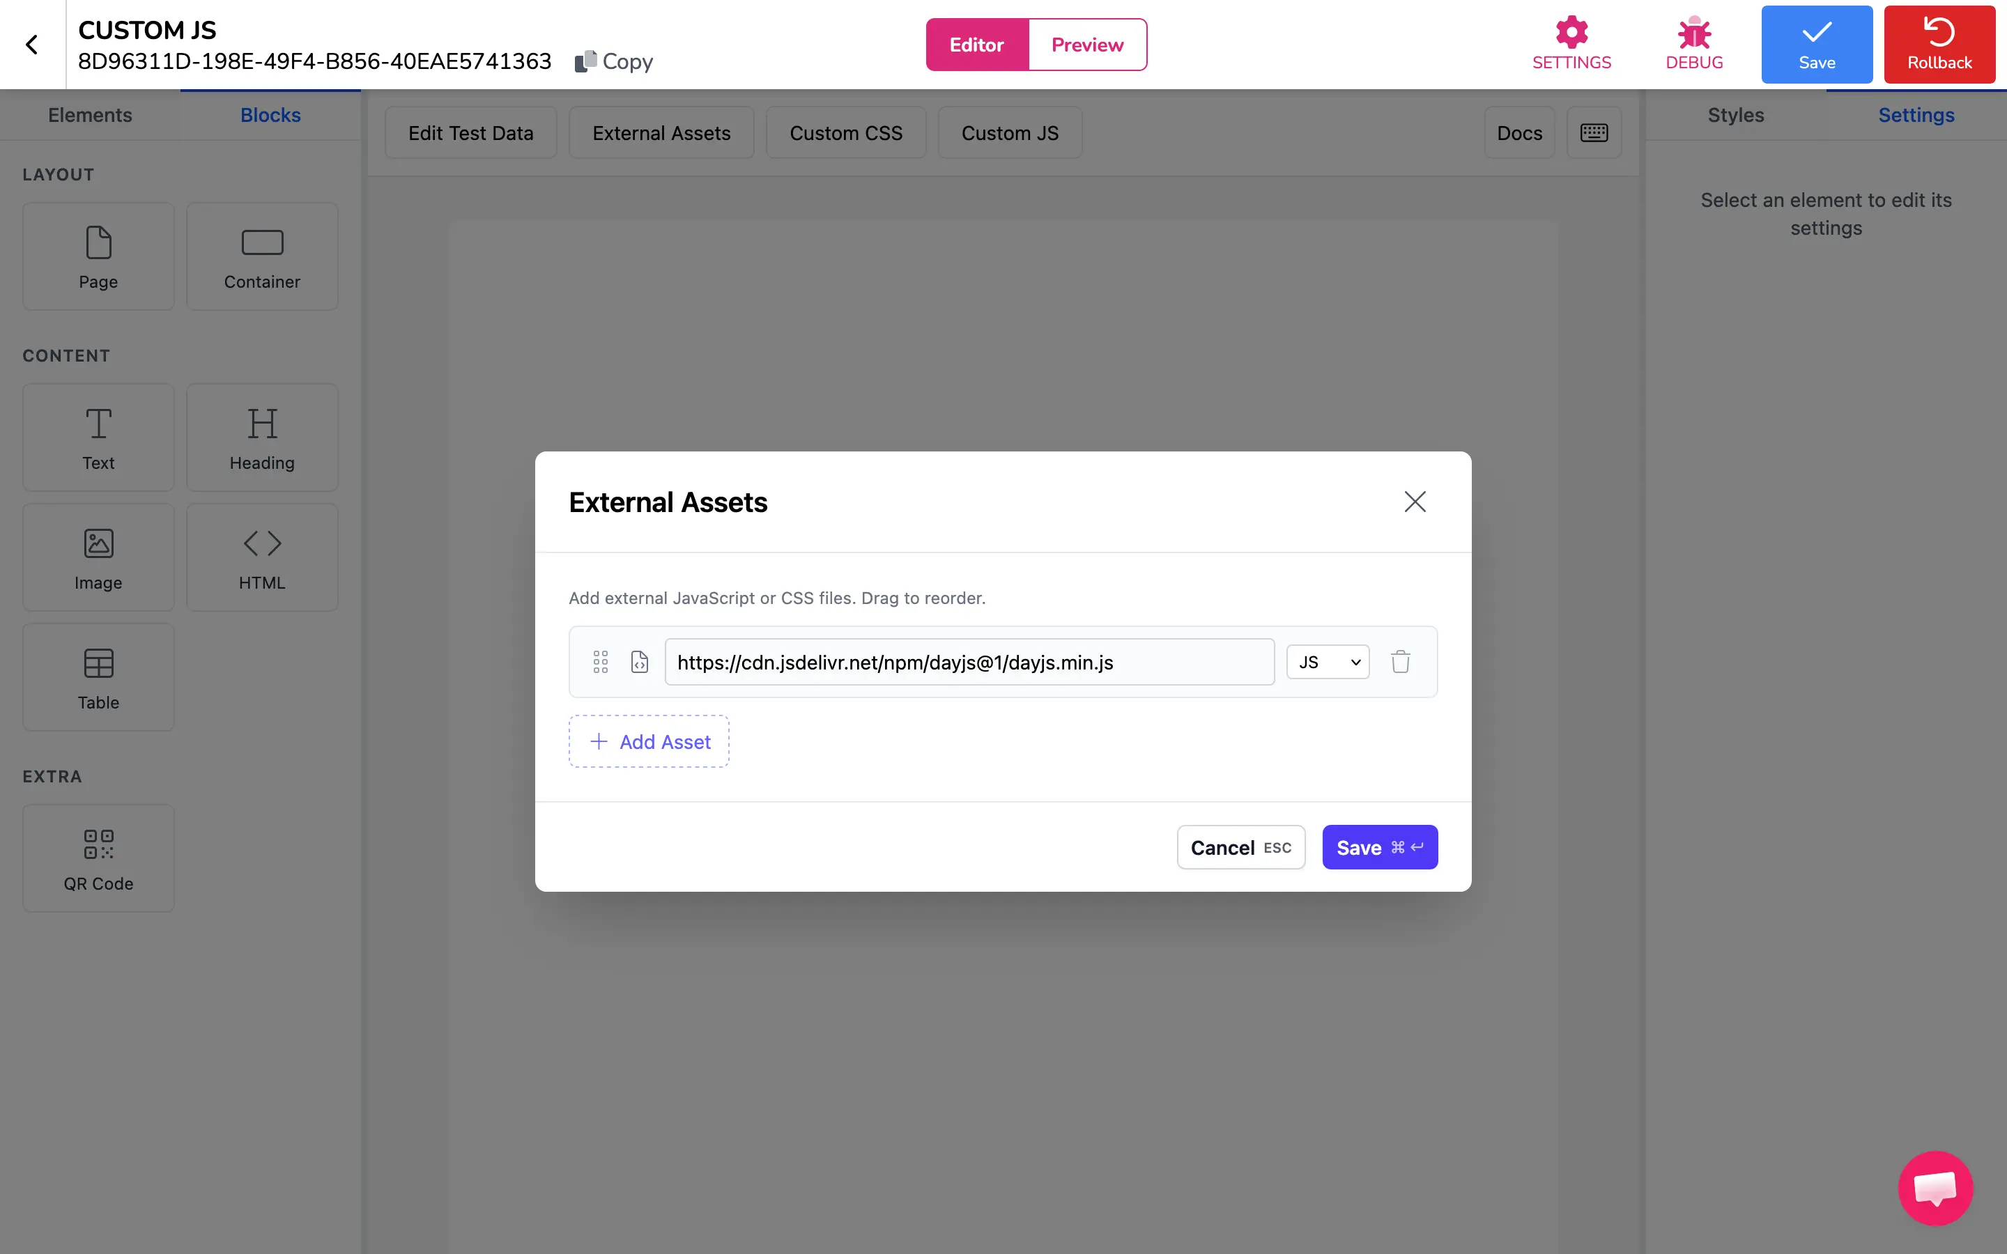Image resolution: width=2007 pixels, height=1254 pixels.
Task: Delete the dayjs asset with trash icon
Action: click(x=1400, y=662)
